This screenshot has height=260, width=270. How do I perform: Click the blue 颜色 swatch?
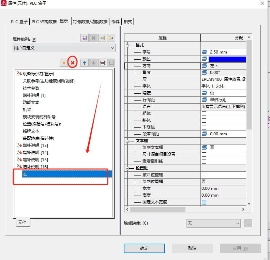pyautogui.click(x=227, y=59)
